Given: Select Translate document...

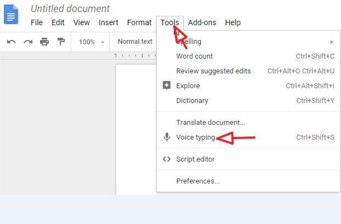Looking at the screenshot, I should point(248,122).
